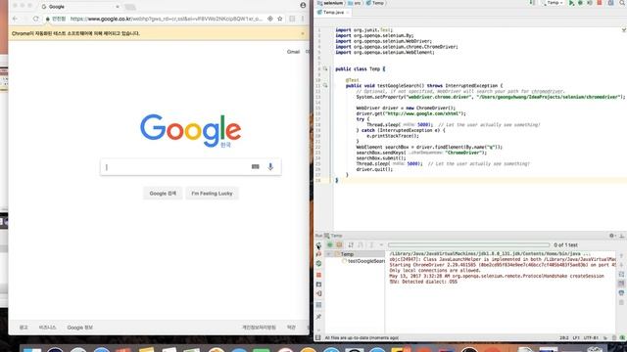The width and height of the screenshot is (627, 352).
Task: Click the Google logo
Action: tap(191, 130)
